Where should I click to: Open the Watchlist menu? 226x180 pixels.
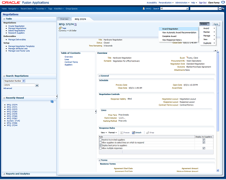(x=59, y=8)
